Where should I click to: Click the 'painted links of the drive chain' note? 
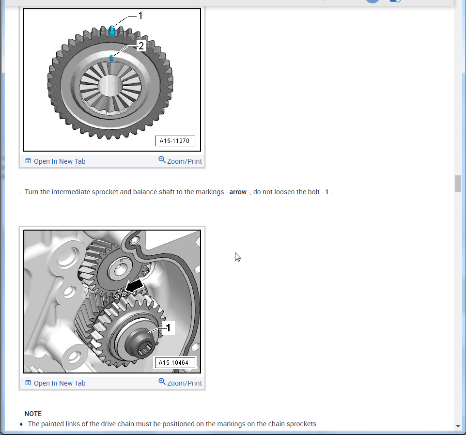173,424
